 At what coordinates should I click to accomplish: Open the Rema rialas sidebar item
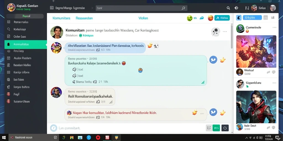pyautogui.click(x=26, y=22)
